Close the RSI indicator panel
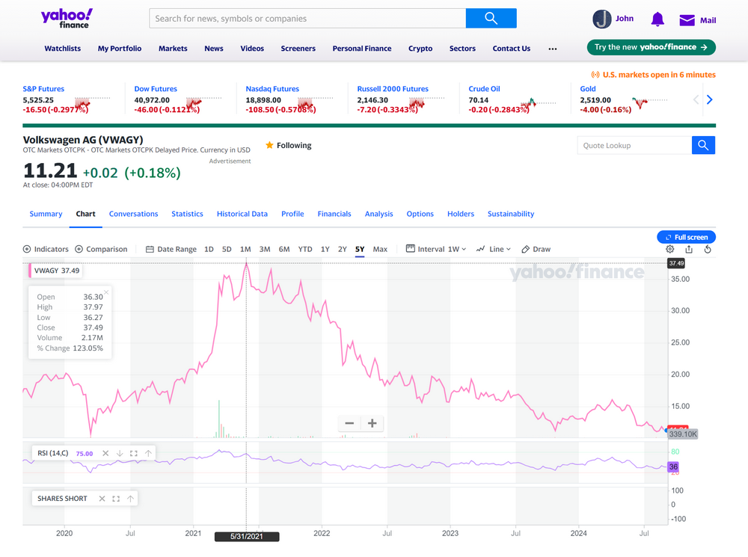Viewport: 748px width, 557px height. 105,453
